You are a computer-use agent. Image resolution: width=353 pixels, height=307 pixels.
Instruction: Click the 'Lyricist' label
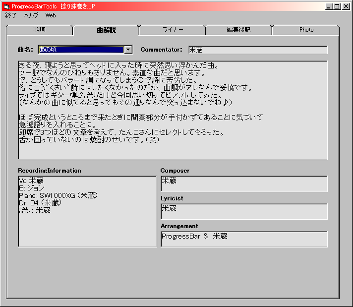tap(172, 198)
